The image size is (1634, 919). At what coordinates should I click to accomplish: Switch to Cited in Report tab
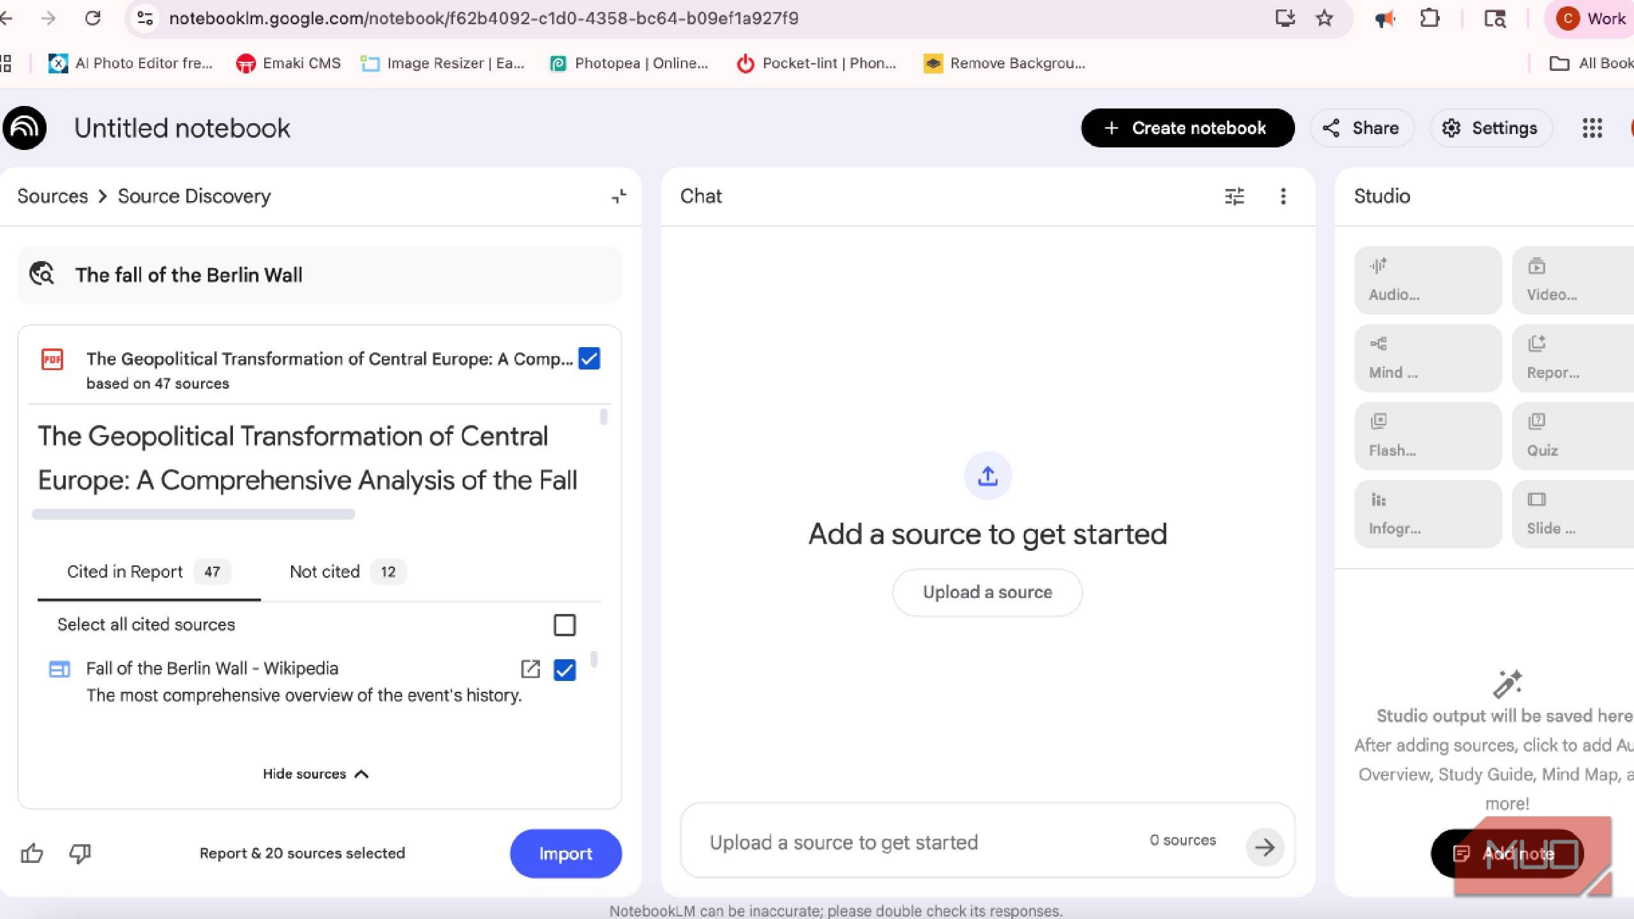tap(149, 572)
